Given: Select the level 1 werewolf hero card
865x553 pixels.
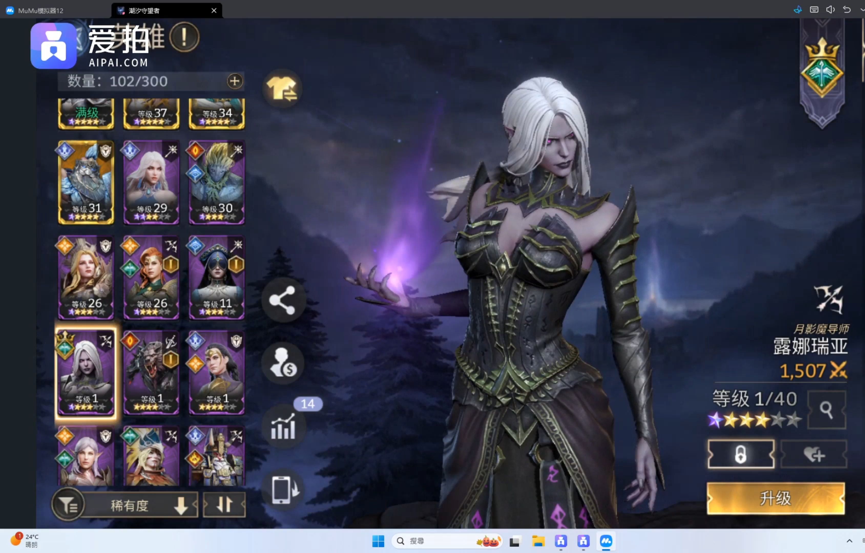Looking at the screenshot, I should tap(151, 372).
